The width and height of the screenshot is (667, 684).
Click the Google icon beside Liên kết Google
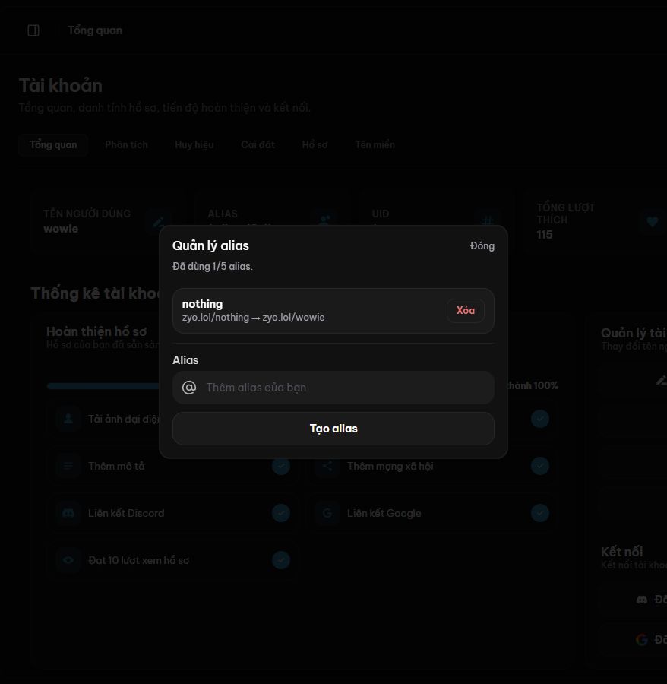pyautogui.click(x=327, y=513)
